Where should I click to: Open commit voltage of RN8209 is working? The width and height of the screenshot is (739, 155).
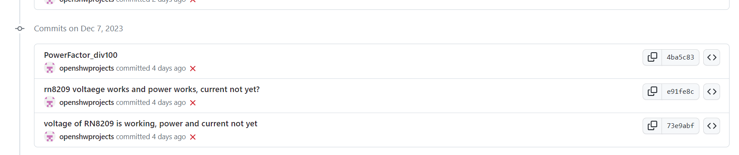pyautogui.click(x=151, y=123)
